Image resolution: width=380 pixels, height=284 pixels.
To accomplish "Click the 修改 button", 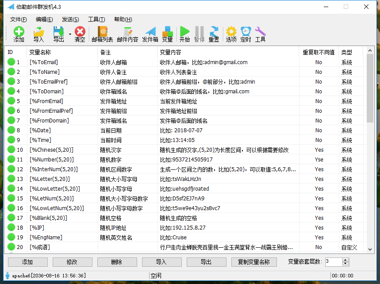I will coord(72,262).
